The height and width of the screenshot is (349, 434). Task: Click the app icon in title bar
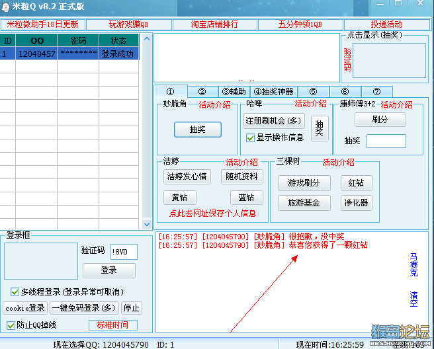[x=5, y=7]
